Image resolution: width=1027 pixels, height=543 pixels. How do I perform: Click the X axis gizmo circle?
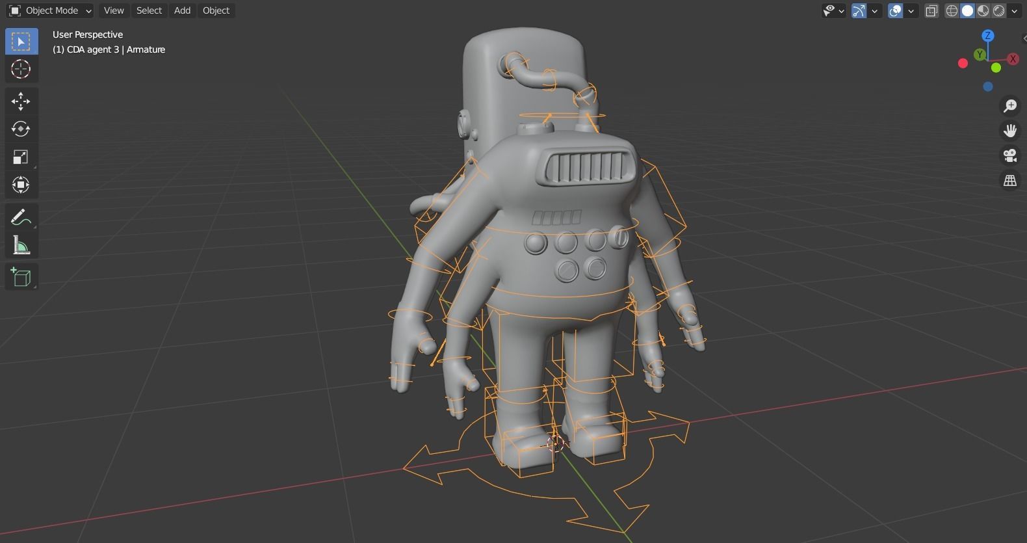1013,59
